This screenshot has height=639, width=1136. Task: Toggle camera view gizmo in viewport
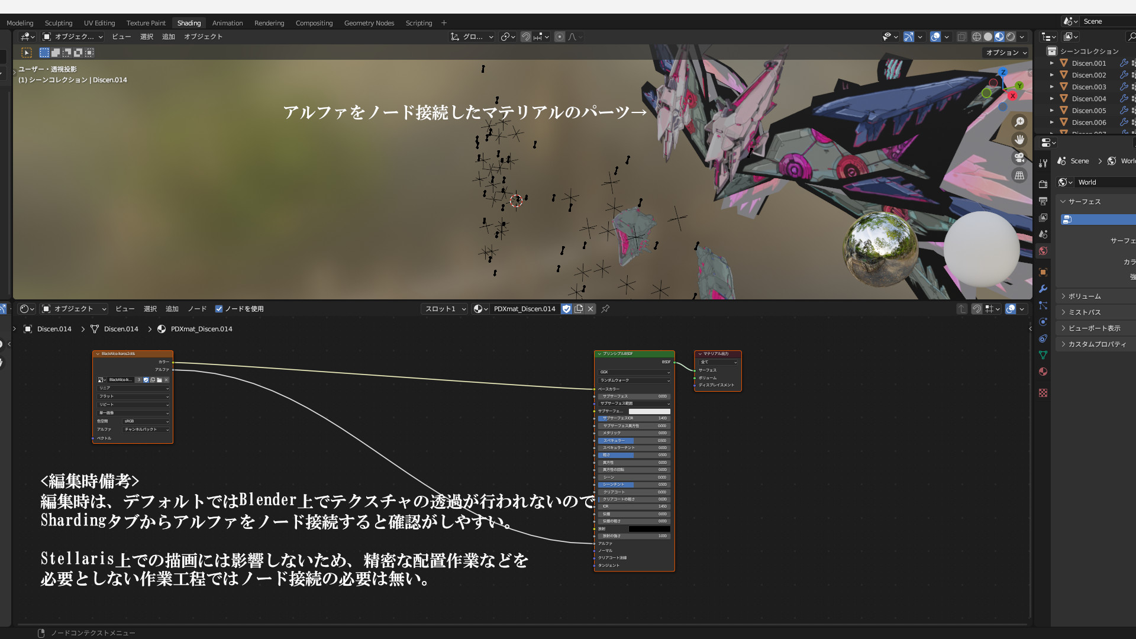point(1019,157)
